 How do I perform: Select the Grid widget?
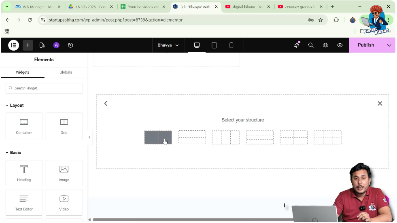tap(64, 126)
